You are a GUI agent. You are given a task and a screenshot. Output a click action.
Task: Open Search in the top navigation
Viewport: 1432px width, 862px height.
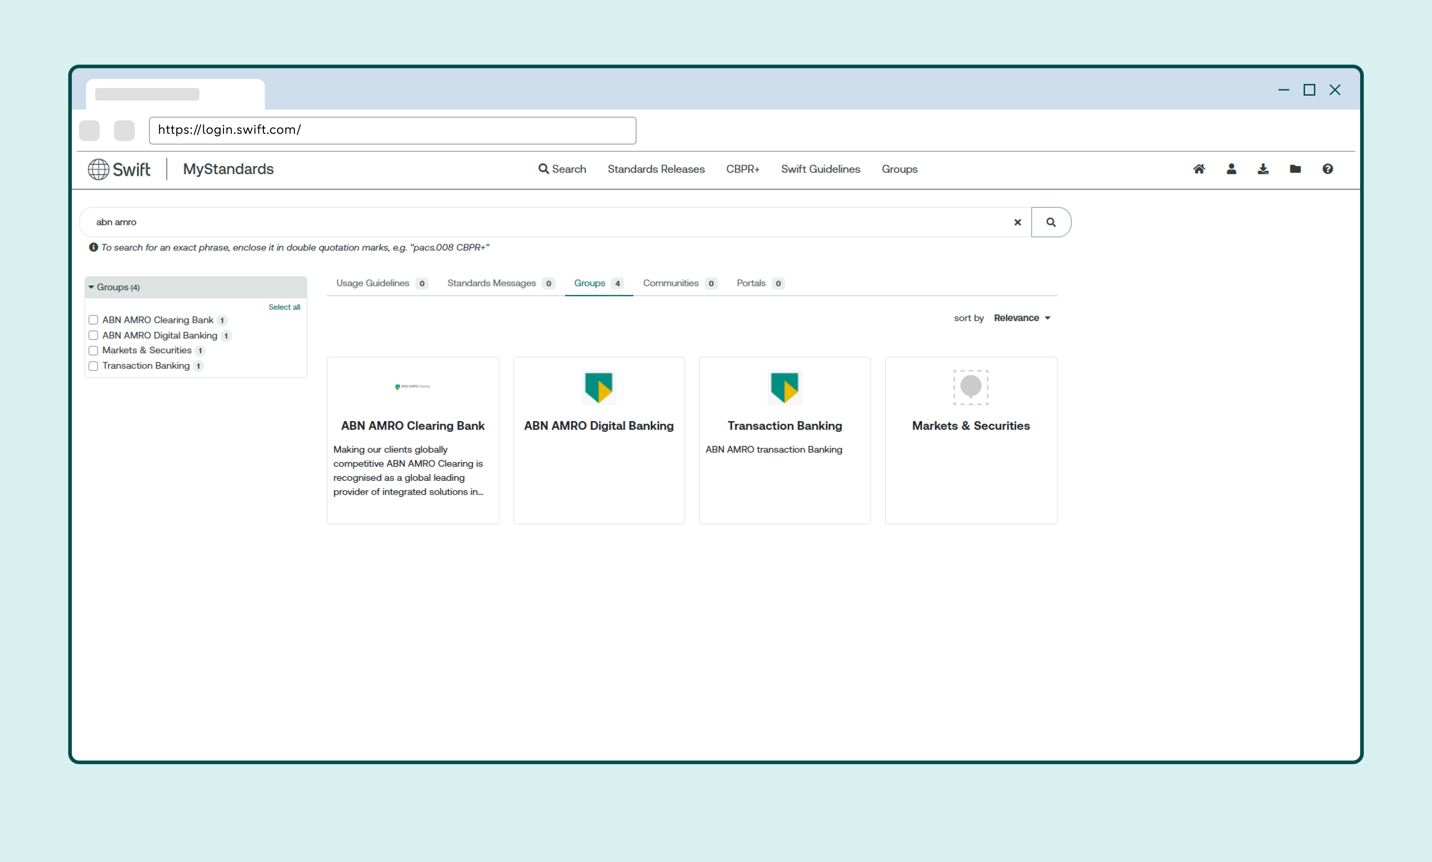(562, 169)
